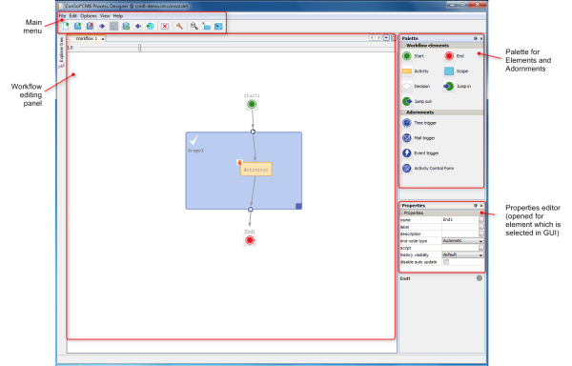Screen dimensions: 572x366
Task: Open editor button beside the script field
Action: [x=481, y=248]
